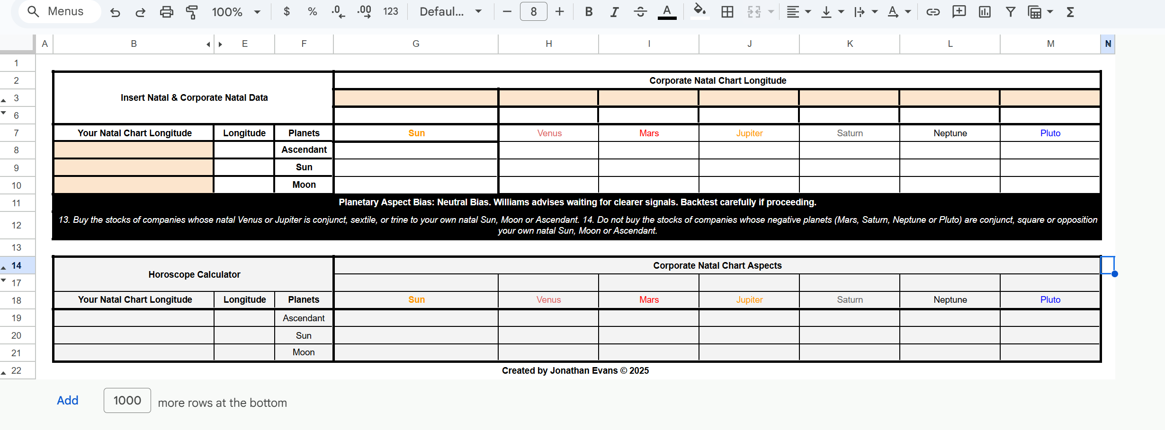This screenshot has width=1165, height=430.
Task: Open the fill color paint bucket
Action: 699,11
